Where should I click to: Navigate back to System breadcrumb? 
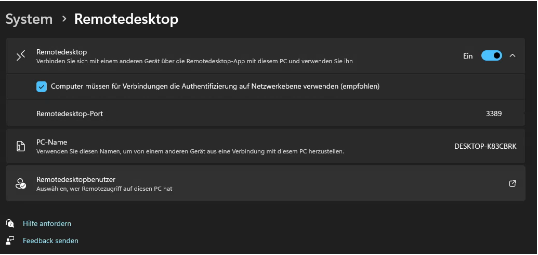[x=29, y=19]
